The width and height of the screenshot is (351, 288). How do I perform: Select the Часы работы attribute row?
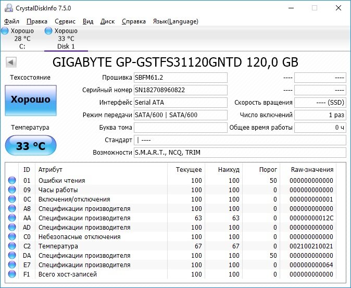click(171, 190)
